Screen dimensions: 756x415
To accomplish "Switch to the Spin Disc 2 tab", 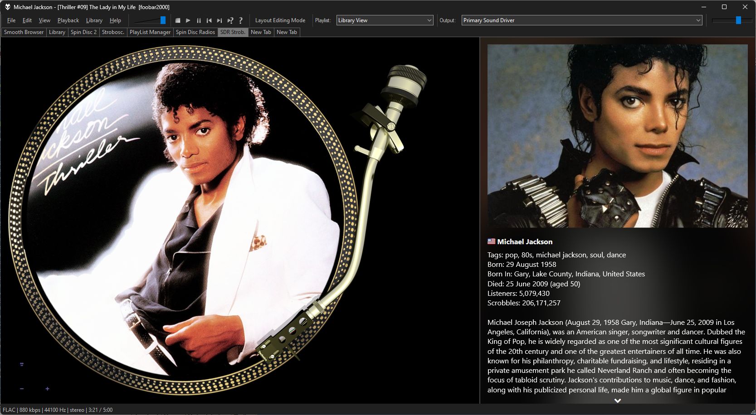I will [x=83, y=32].
